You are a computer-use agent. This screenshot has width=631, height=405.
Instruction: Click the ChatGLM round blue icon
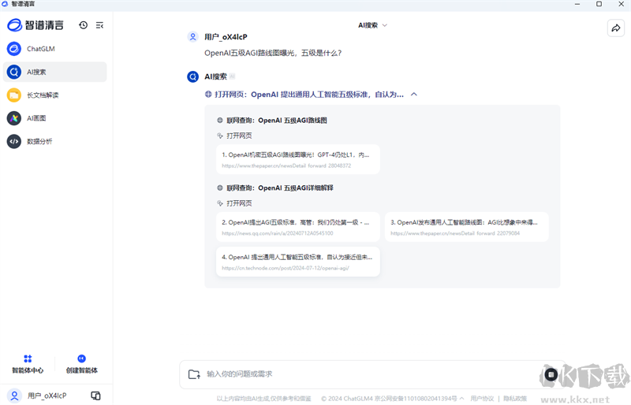point(14,49)
